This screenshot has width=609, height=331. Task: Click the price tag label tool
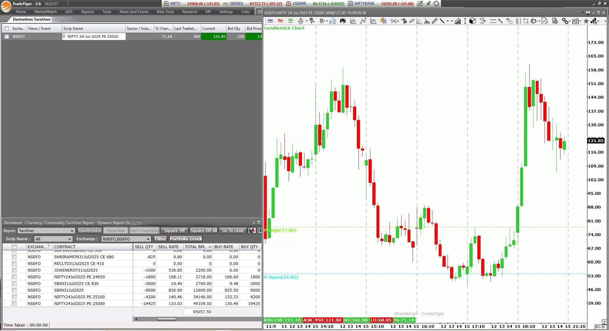(509, 21)
